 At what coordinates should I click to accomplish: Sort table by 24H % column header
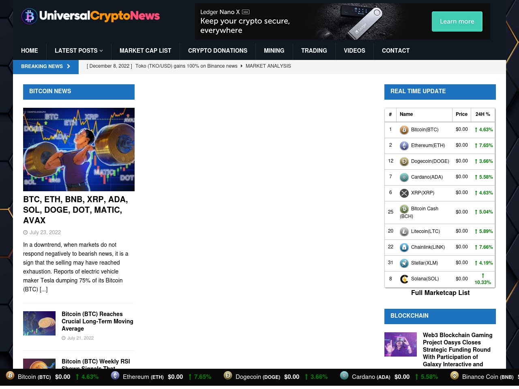[483, 114]
